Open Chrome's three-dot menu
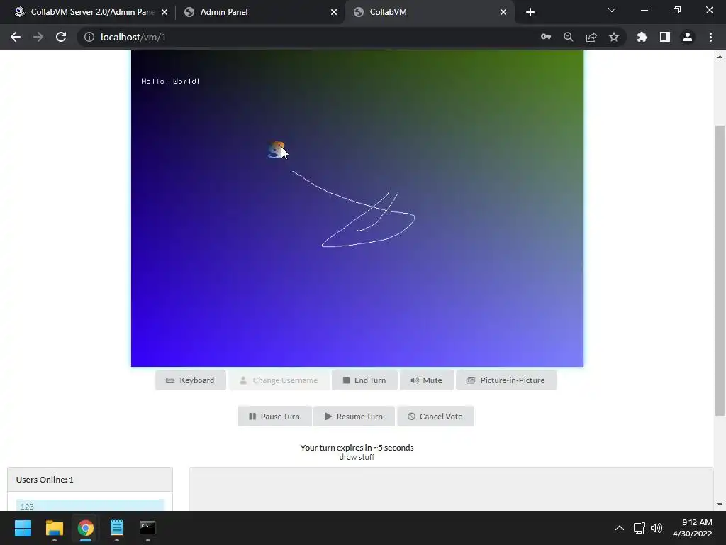The height and width of the screenshot is (545, 726). point(710,37)
